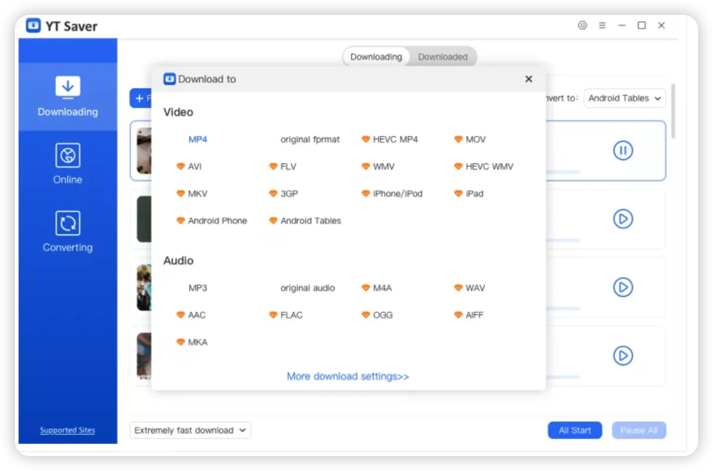This screenshot has height=471, width=713.
Task: Select MP3 audio format
Action: click(198, 288)
